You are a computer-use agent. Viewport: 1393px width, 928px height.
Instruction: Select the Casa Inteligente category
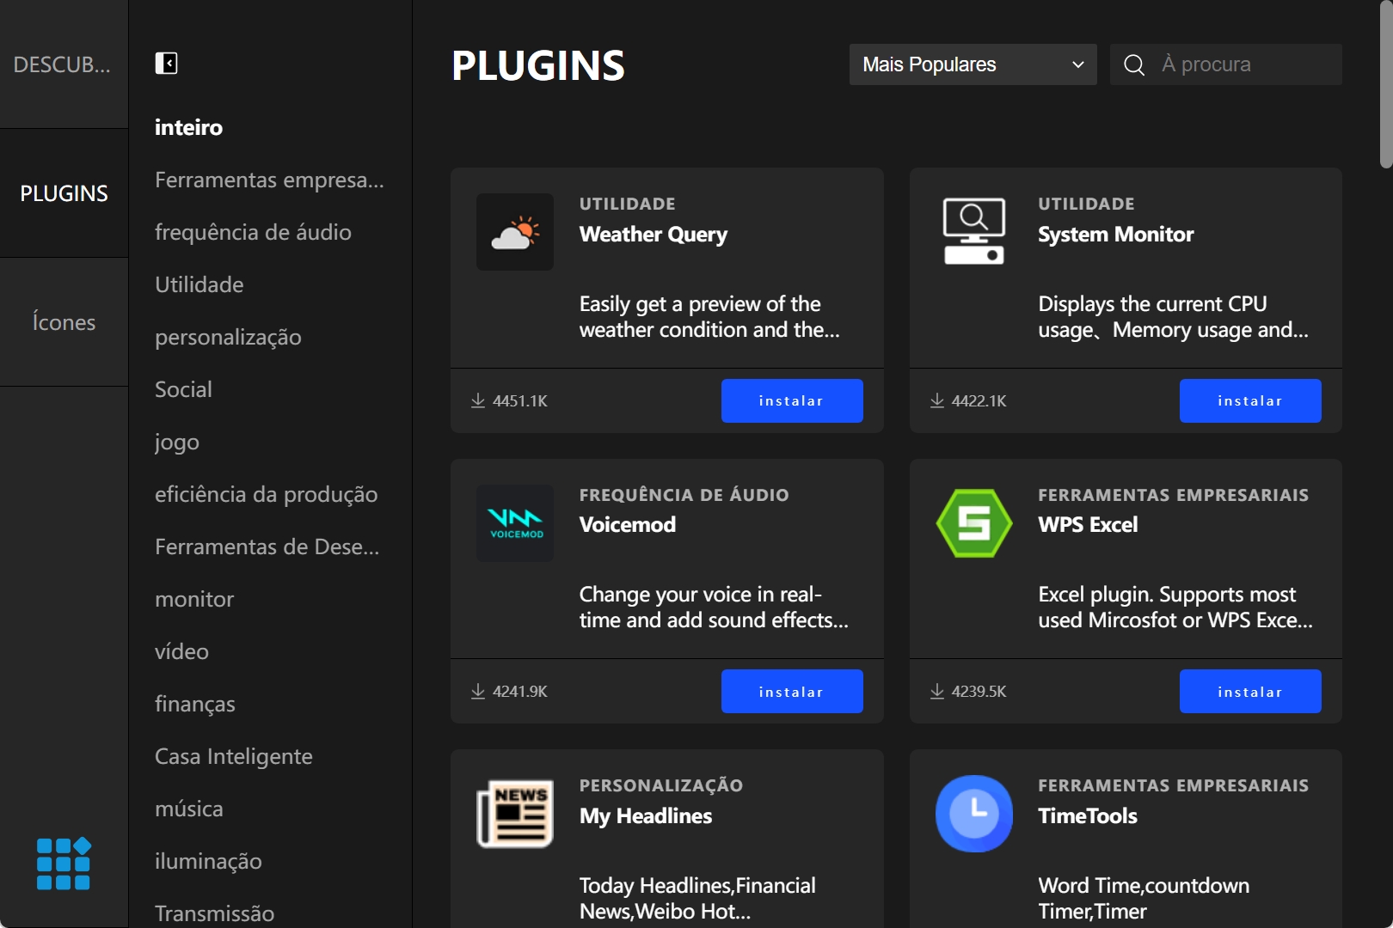click(x=233, y=756)
